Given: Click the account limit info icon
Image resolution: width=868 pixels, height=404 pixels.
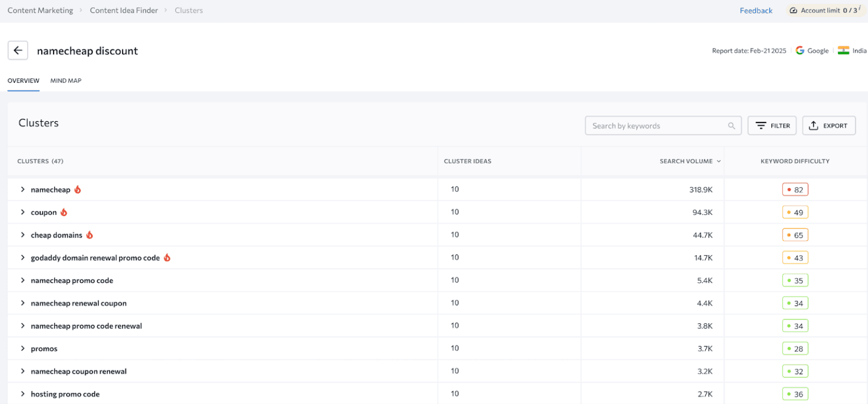Looking at the screenshot, I should (860, 8).
